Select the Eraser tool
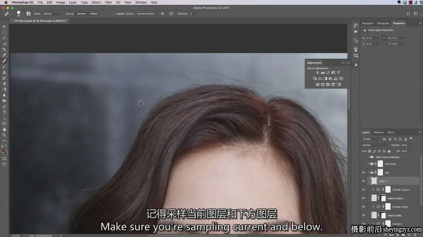423x237 pixels. (x=4, y=84)
